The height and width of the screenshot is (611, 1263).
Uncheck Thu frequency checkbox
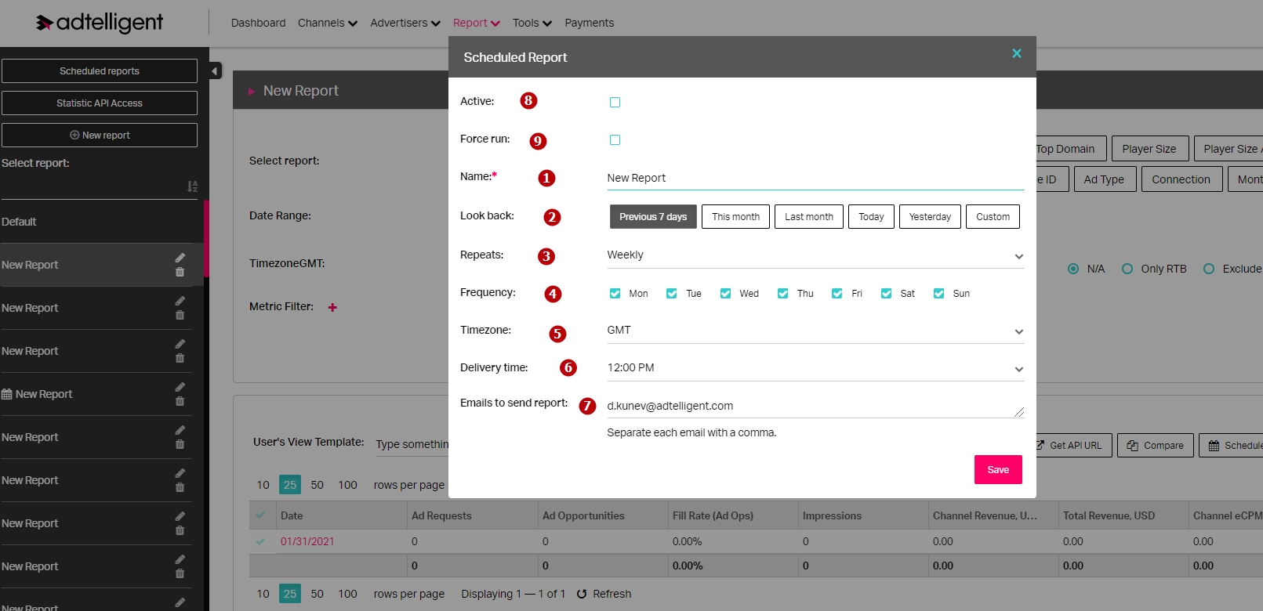tap(782, 293)
